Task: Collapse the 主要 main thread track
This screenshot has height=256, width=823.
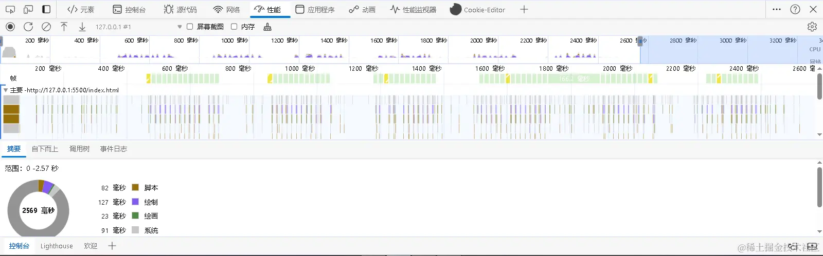Action: pos(6,90)
